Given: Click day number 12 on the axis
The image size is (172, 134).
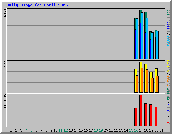Looking at the screenshot, I should (66, 130).
